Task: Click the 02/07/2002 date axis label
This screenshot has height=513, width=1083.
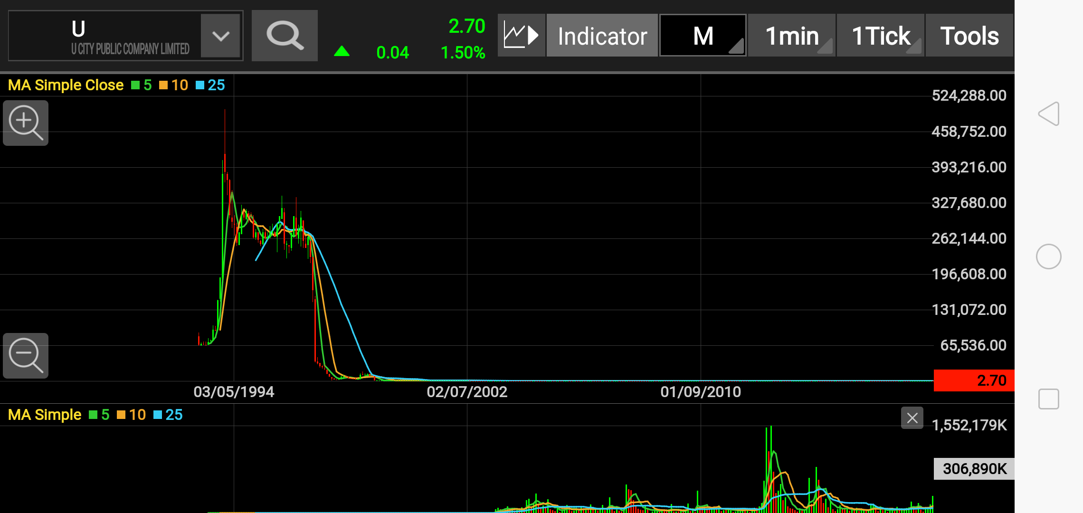Action: click(467, 392)
